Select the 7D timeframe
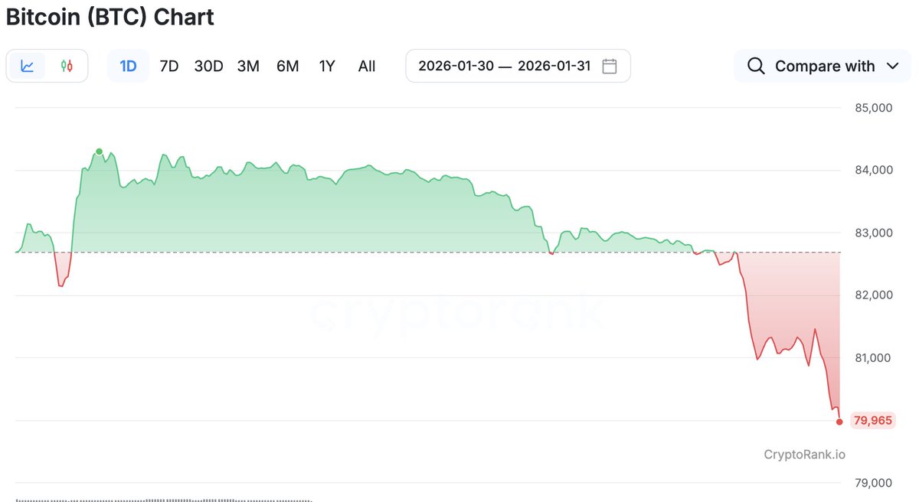Viewport: 919px width, 502px height. (x=168, y=66)
